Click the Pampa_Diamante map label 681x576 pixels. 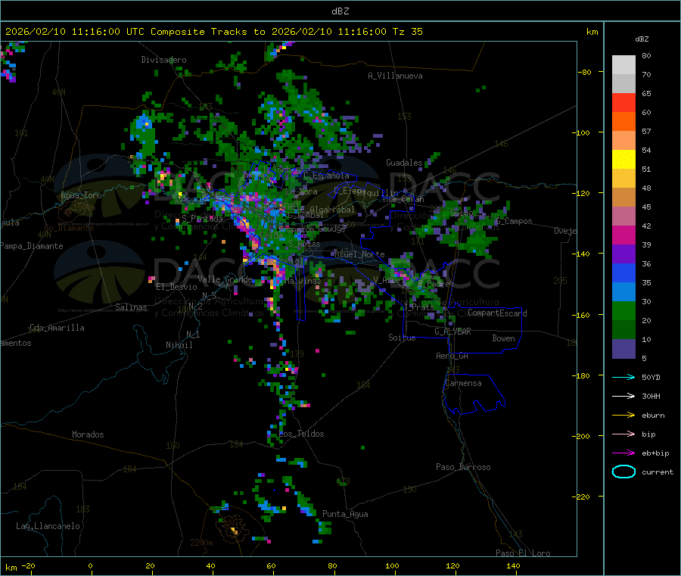click(x=32, y=246)
